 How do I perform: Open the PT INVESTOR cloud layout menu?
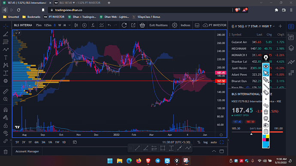214,25
